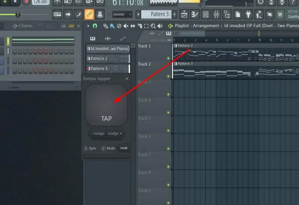299x205 pixels.
Task: Select audio waveform focus tab in playlist header
Action: coord(152,34)
